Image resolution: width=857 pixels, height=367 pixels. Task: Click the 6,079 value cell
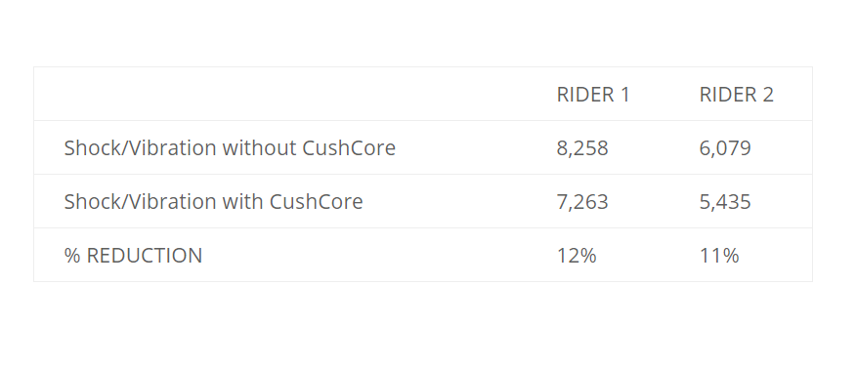pyautogui.click(x=725, y=148)
